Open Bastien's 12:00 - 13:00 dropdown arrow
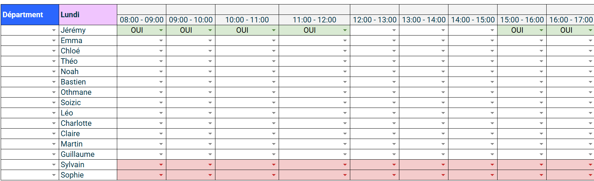Viewport: 594px width, 181px height. [394, 82]
